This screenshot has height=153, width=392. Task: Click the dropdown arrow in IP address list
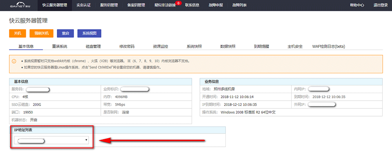coord(86,140)
